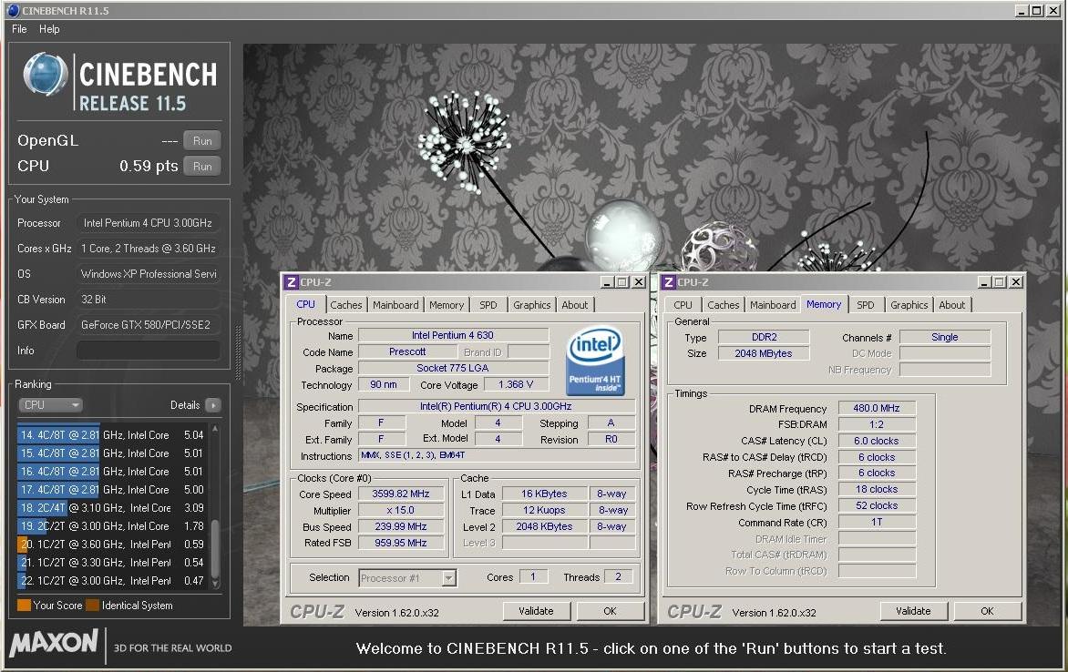The width and height of the screenshot is (1068, 672).
Task: Open the Help menu
Action: tap(49, 28)
